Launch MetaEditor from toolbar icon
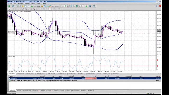169x95 pixels. 42,6
